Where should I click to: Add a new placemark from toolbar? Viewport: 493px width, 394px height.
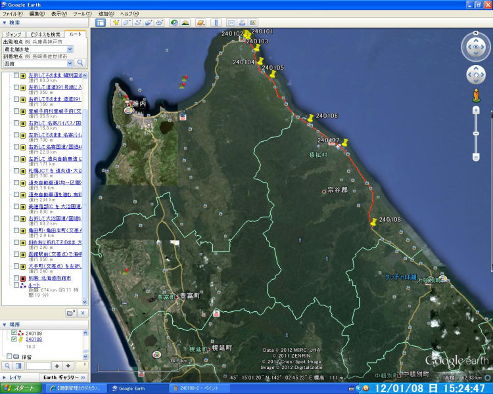(116, 22)
